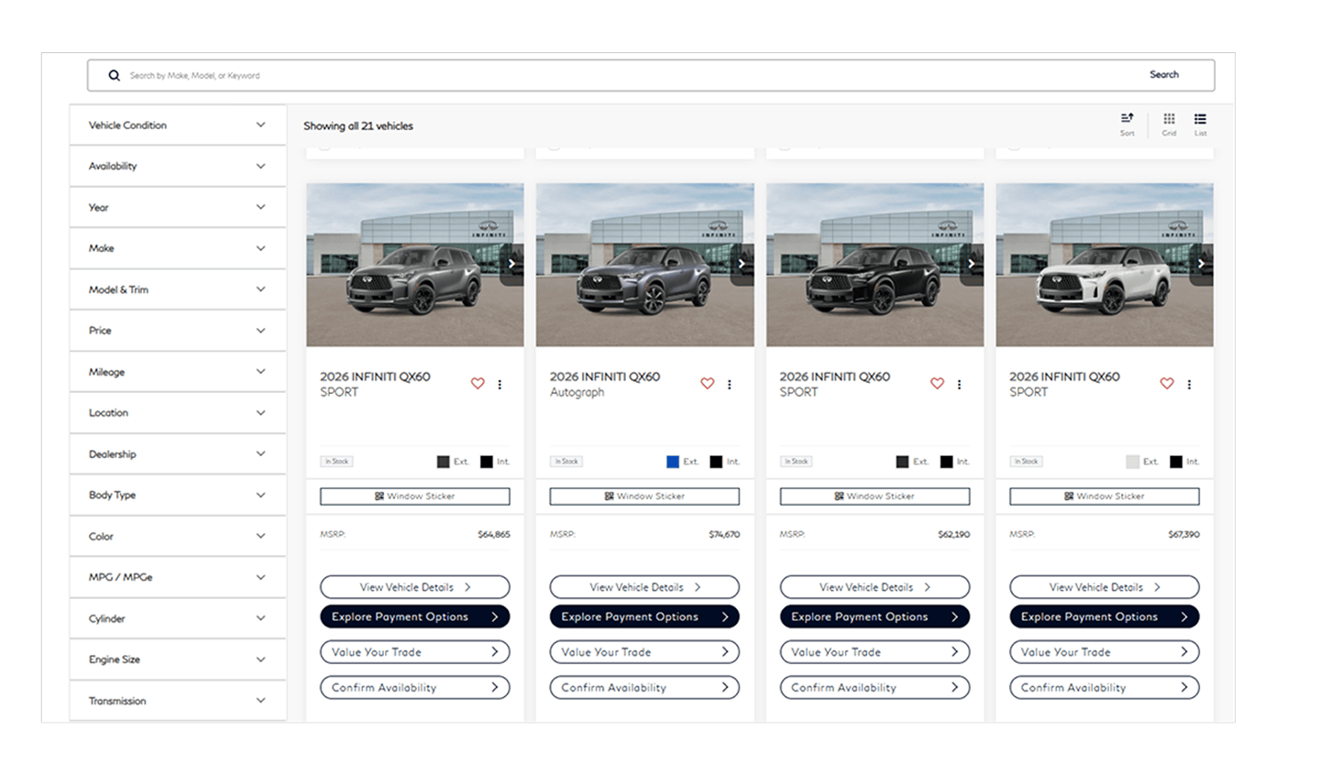Expand the Dealership filter
This screenshot has height=774, width=1320.
tap(178, 454)
